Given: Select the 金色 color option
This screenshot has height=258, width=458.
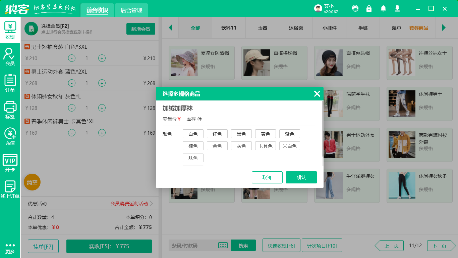Looking at the screenshot, I should tap(217, 146).
